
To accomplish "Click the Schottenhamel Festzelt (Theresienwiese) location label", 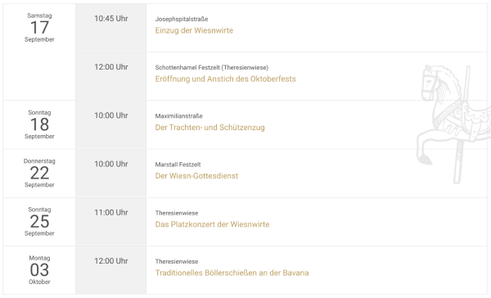I will pos(212,68).
